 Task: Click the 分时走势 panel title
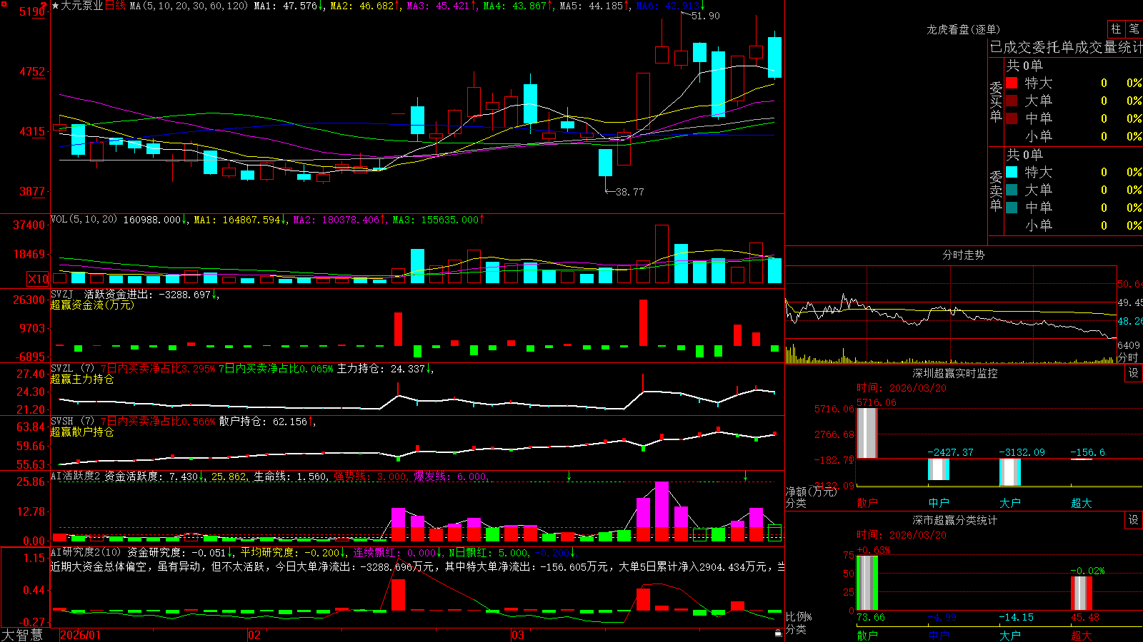[x=963, y=255]
